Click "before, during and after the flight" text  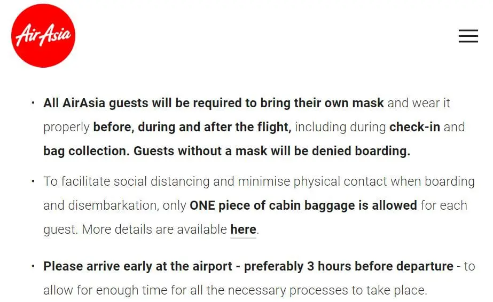[x=192, y=127]
